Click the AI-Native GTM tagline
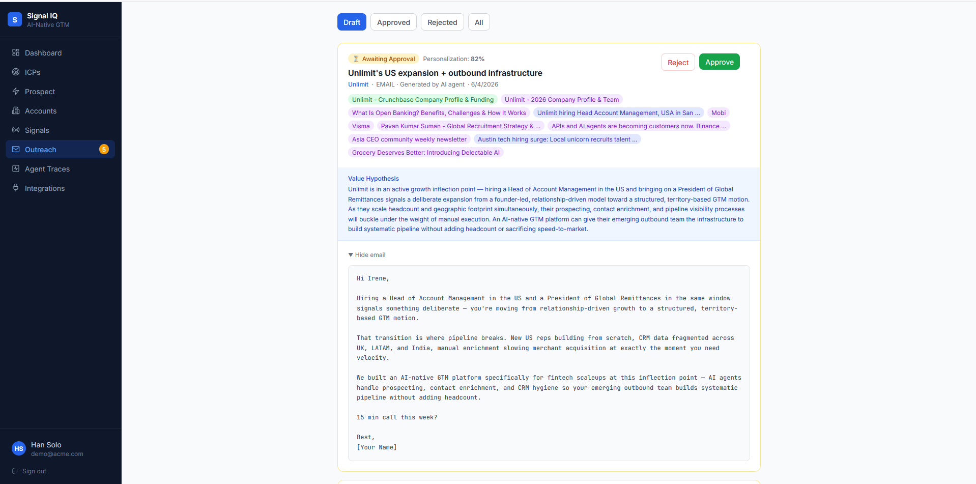This screenshot has width=976, height=484. (x=48, y=25)
